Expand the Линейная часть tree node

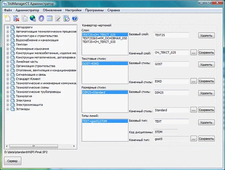coord(8,62)
